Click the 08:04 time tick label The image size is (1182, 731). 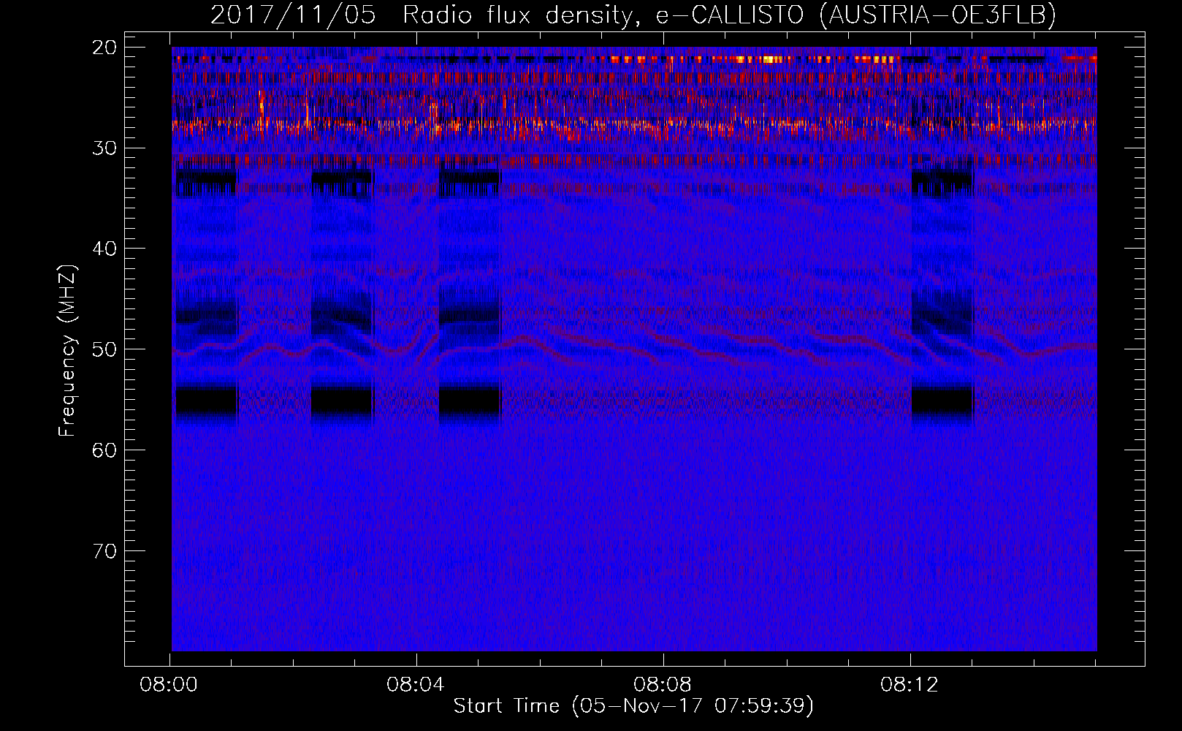click(416, 685)
